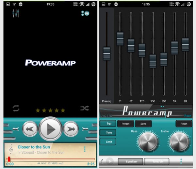The height and width of the screenshot is (169, 196).
Task: Toggle the repeat mode icon
Action: tap(16, 108)
